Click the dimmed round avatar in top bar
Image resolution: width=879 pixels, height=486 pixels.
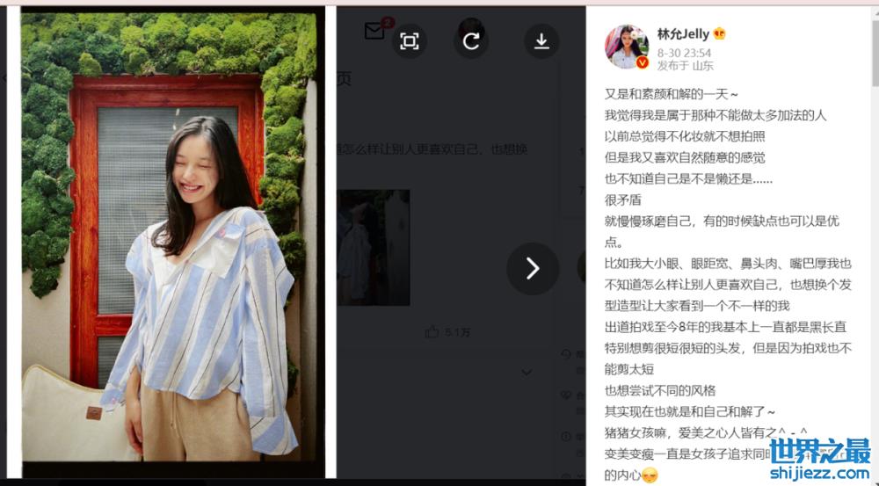471,28
